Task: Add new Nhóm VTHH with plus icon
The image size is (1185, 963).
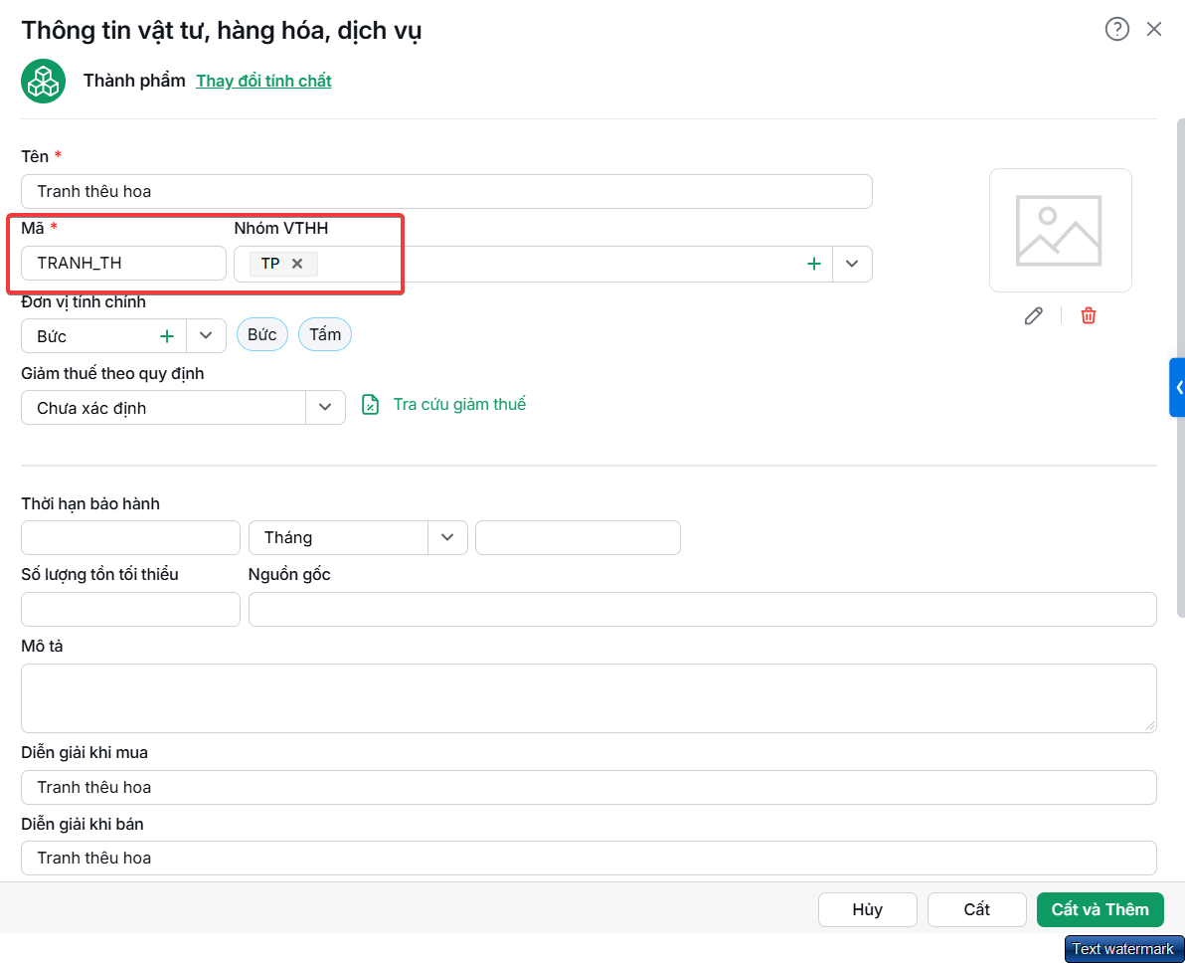Action: click(814, 264)
